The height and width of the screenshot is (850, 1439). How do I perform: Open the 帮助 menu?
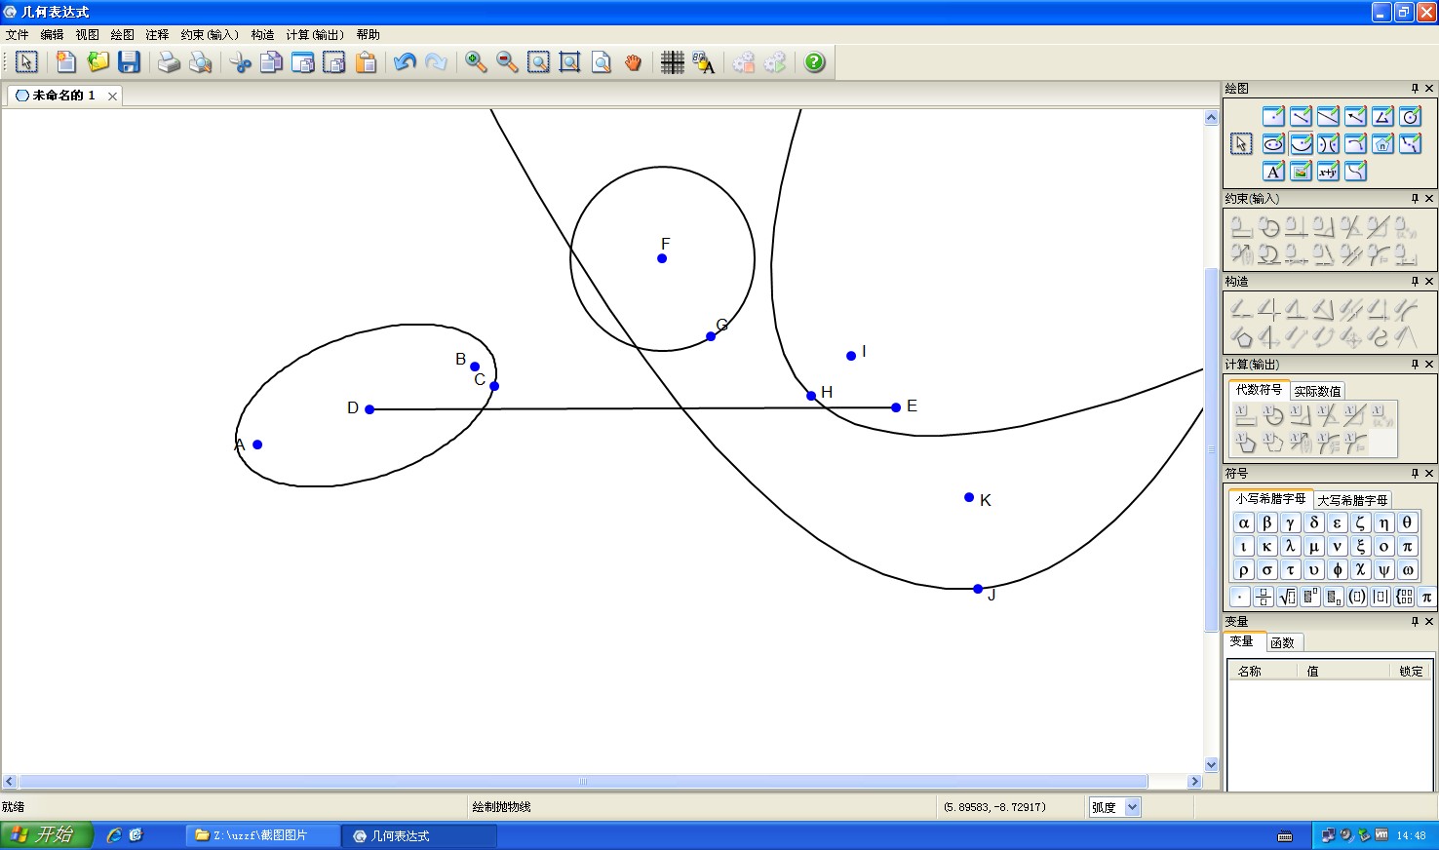[369, 34]
